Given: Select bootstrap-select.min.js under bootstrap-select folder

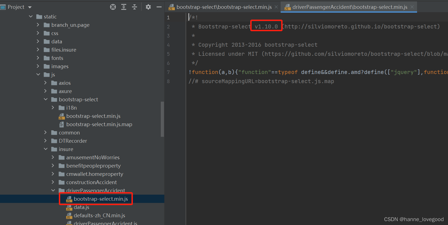Looking at the screenshot, I should coord(93,116).
